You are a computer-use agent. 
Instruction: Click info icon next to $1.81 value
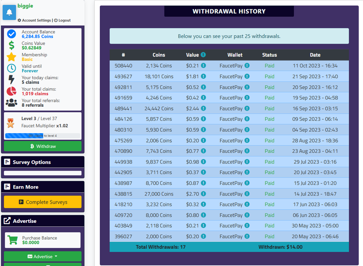point(203,77)
